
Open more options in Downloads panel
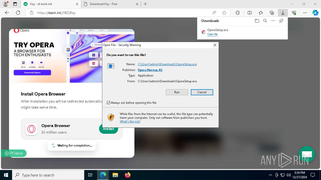coord(273,21)
